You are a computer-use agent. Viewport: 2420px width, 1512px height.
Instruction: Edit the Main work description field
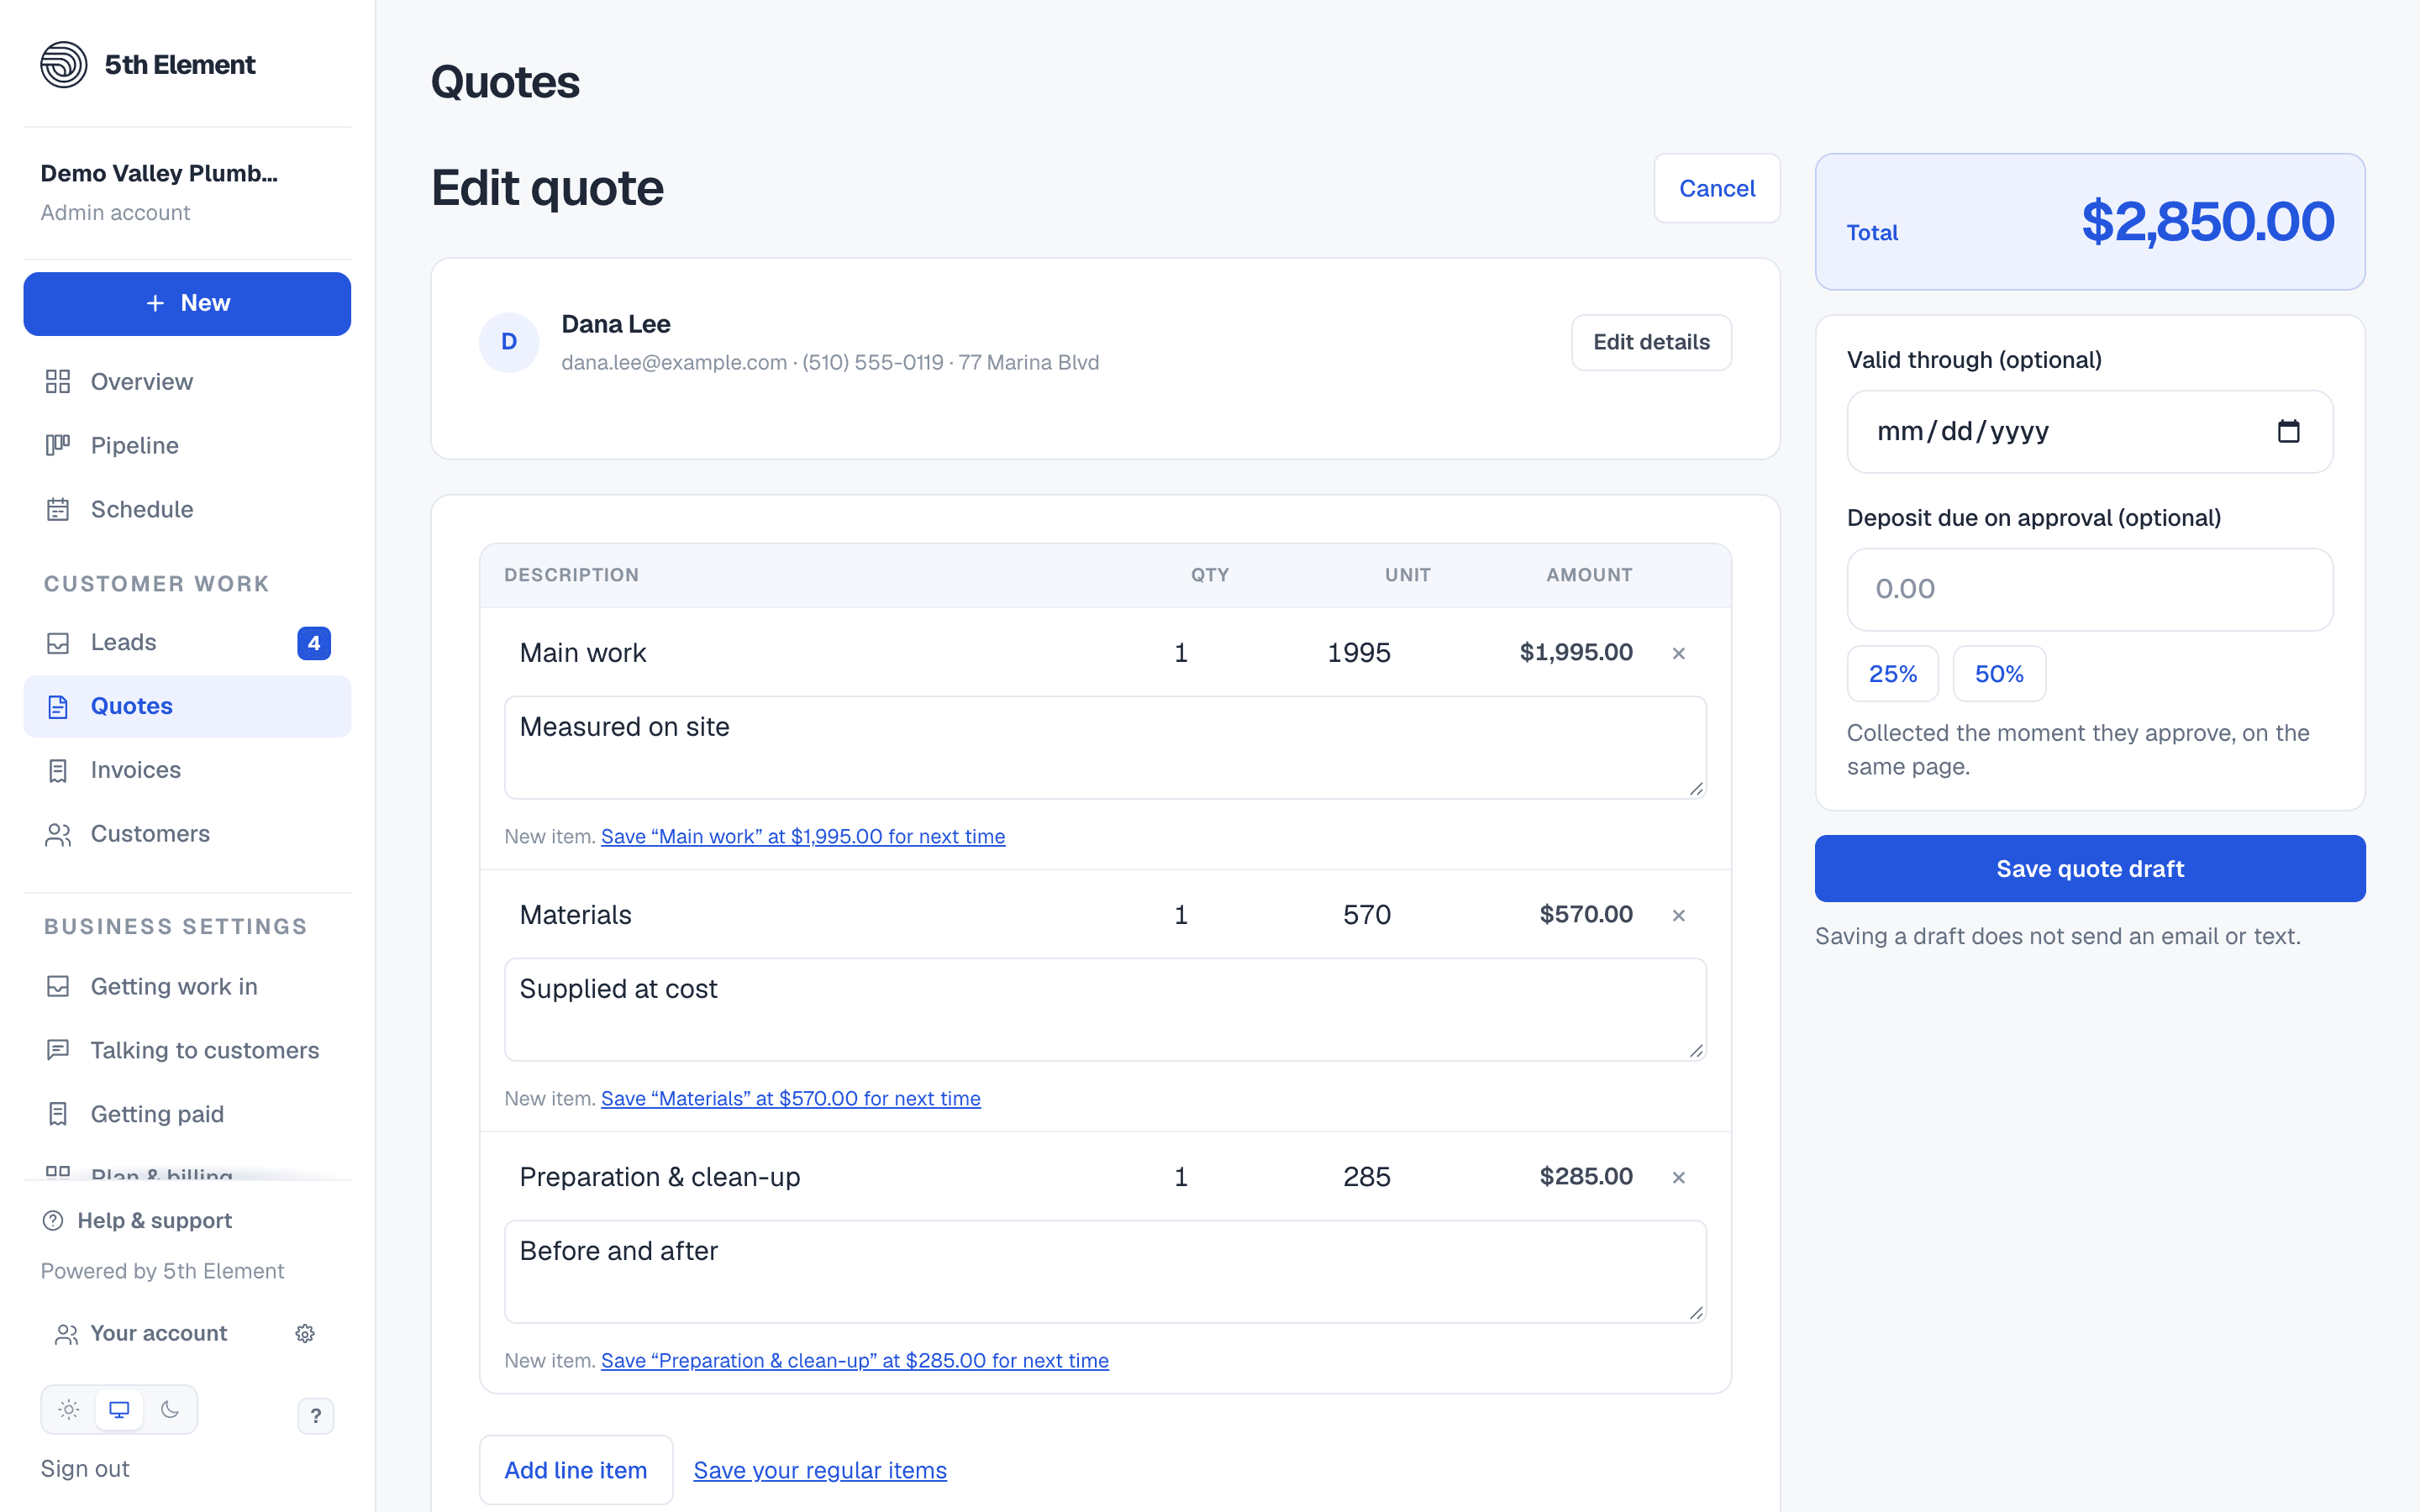[x=805, y=654]
